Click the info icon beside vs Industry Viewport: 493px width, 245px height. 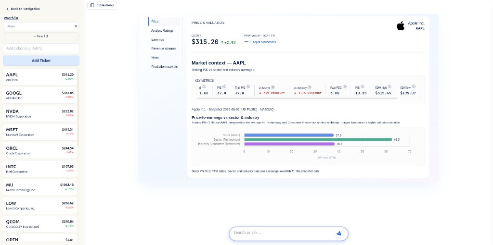[310, 87]
